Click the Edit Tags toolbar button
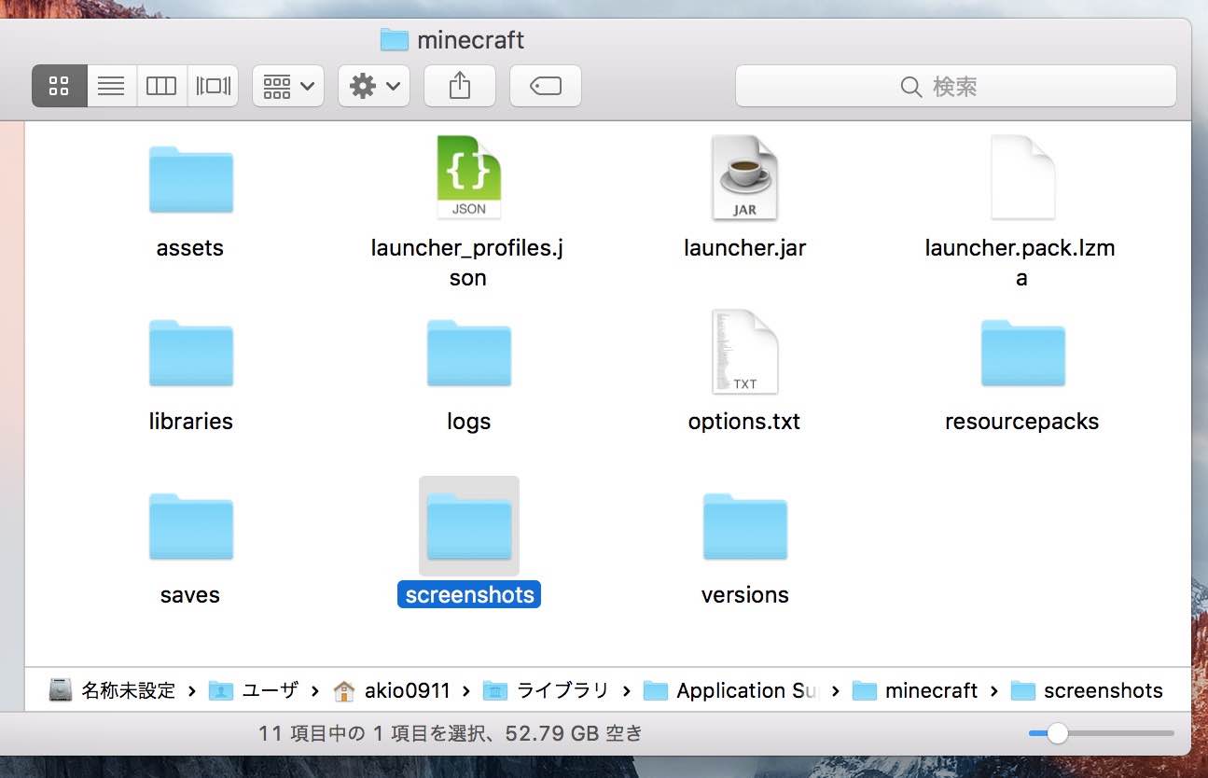1208x778 pixels. click(545, 86)
